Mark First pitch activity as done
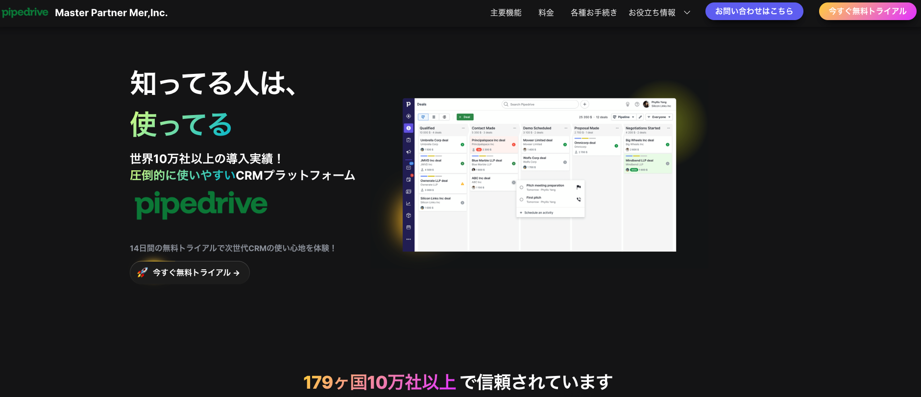The image size is (921, 397). pyautogui.click(x=521, y=200)
